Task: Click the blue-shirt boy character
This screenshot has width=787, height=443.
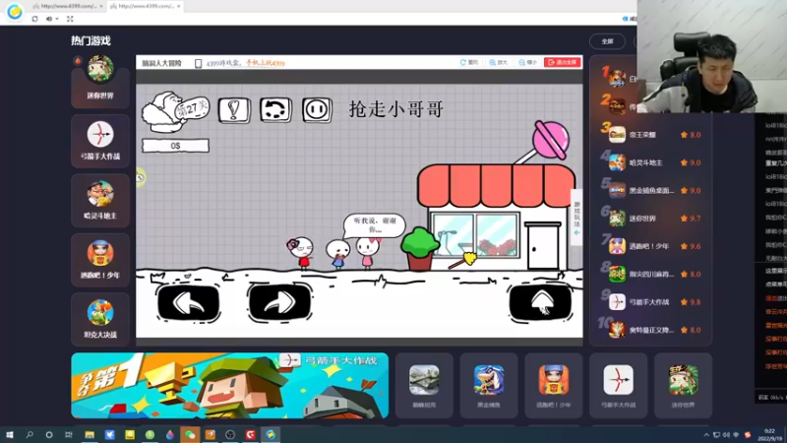Action: 337,255
